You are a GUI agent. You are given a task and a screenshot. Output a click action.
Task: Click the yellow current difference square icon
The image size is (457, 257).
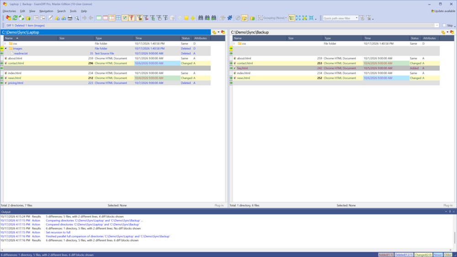186,18
